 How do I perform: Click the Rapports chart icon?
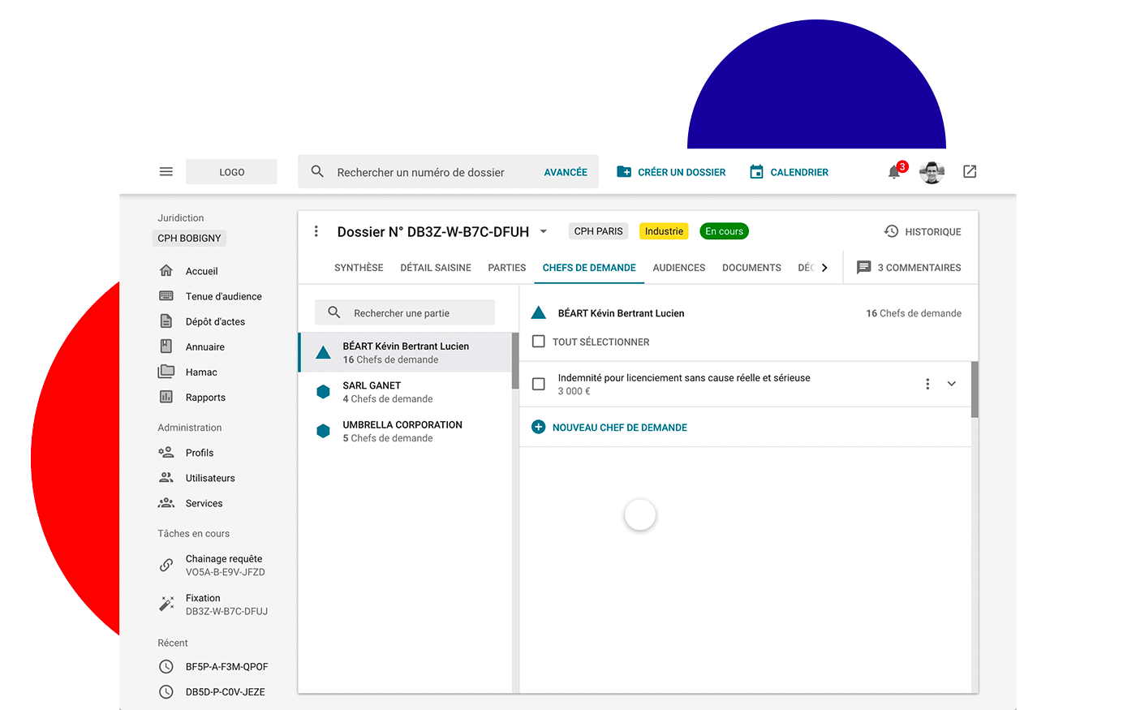[166, 397]
